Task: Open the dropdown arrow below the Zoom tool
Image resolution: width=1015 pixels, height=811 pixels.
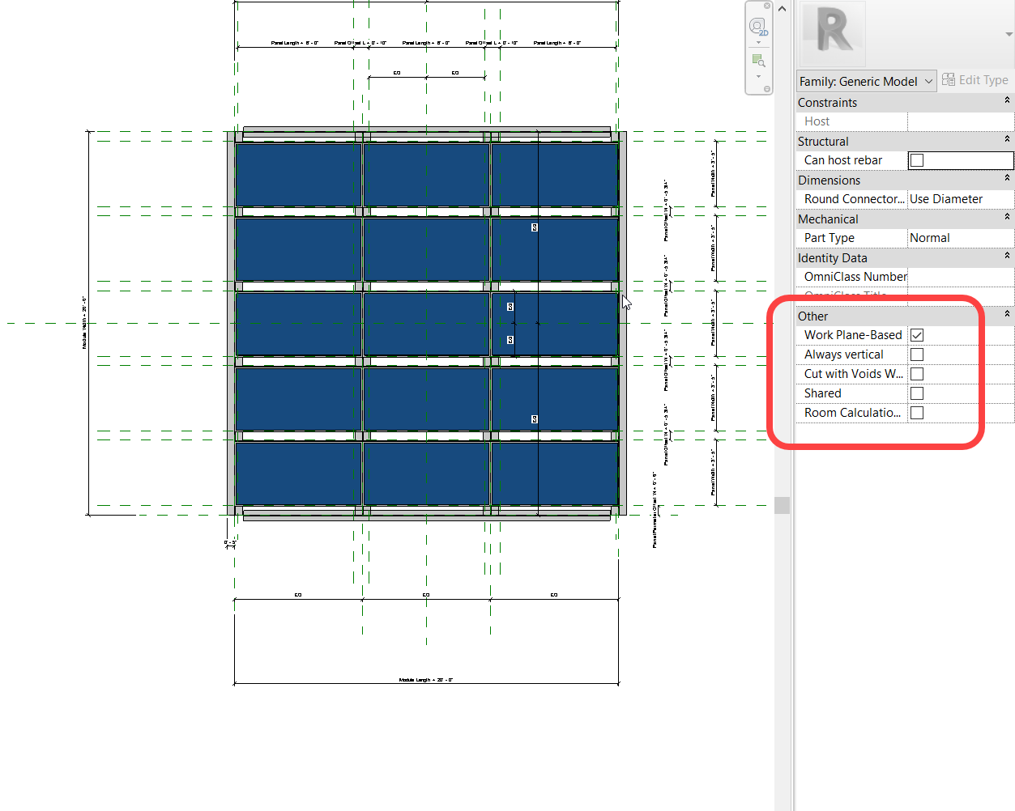Action: point(758,76)
